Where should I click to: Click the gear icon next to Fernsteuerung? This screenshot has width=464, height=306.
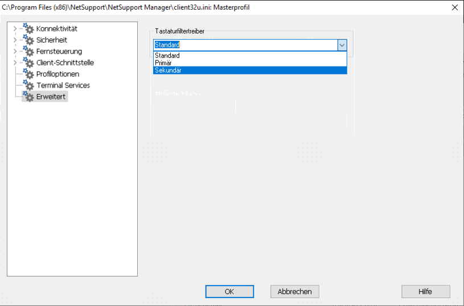tap(28, 51)
